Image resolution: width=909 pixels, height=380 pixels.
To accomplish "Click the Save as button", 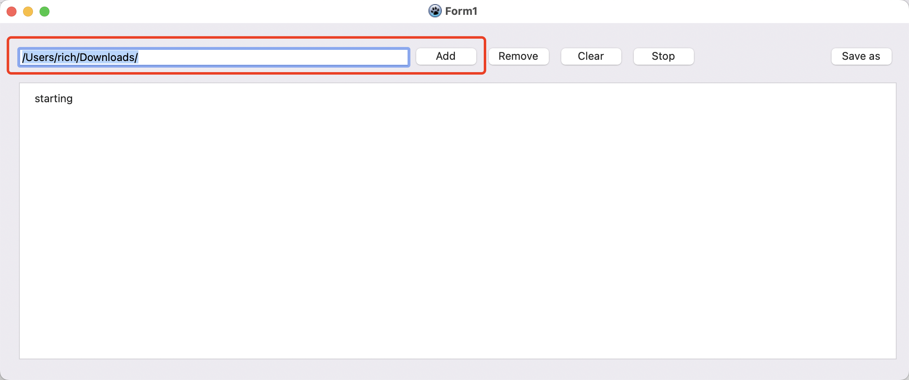I will point(861,56).
